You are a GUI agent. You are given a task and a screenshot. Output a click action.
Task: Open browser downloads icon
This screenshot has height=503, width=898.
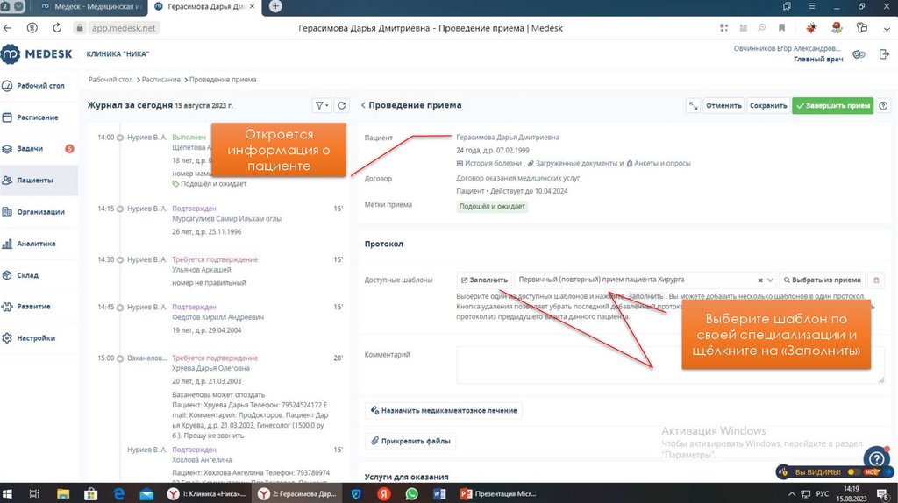[887, 27]
